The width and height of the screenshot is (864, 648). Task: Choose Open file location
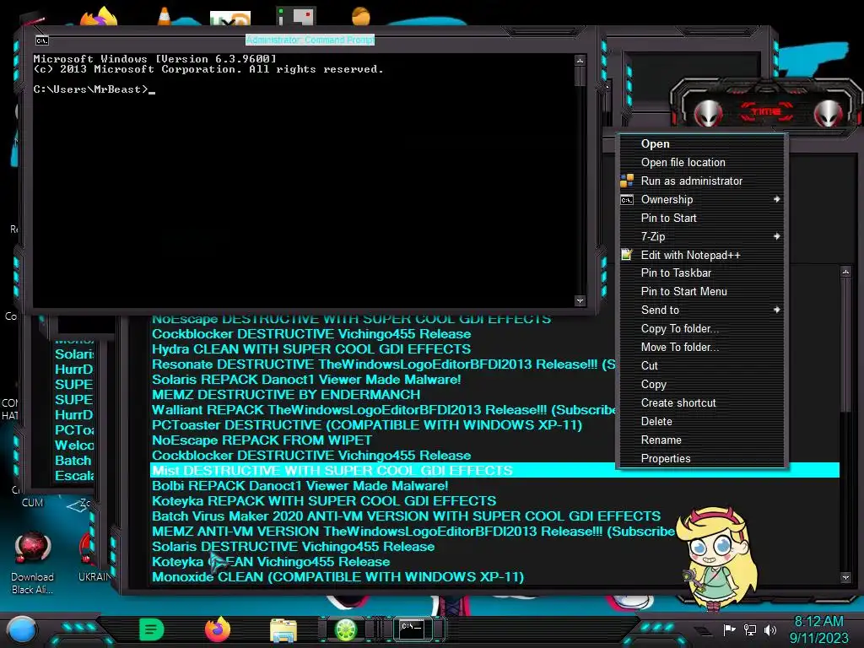[x=702, y=162]
